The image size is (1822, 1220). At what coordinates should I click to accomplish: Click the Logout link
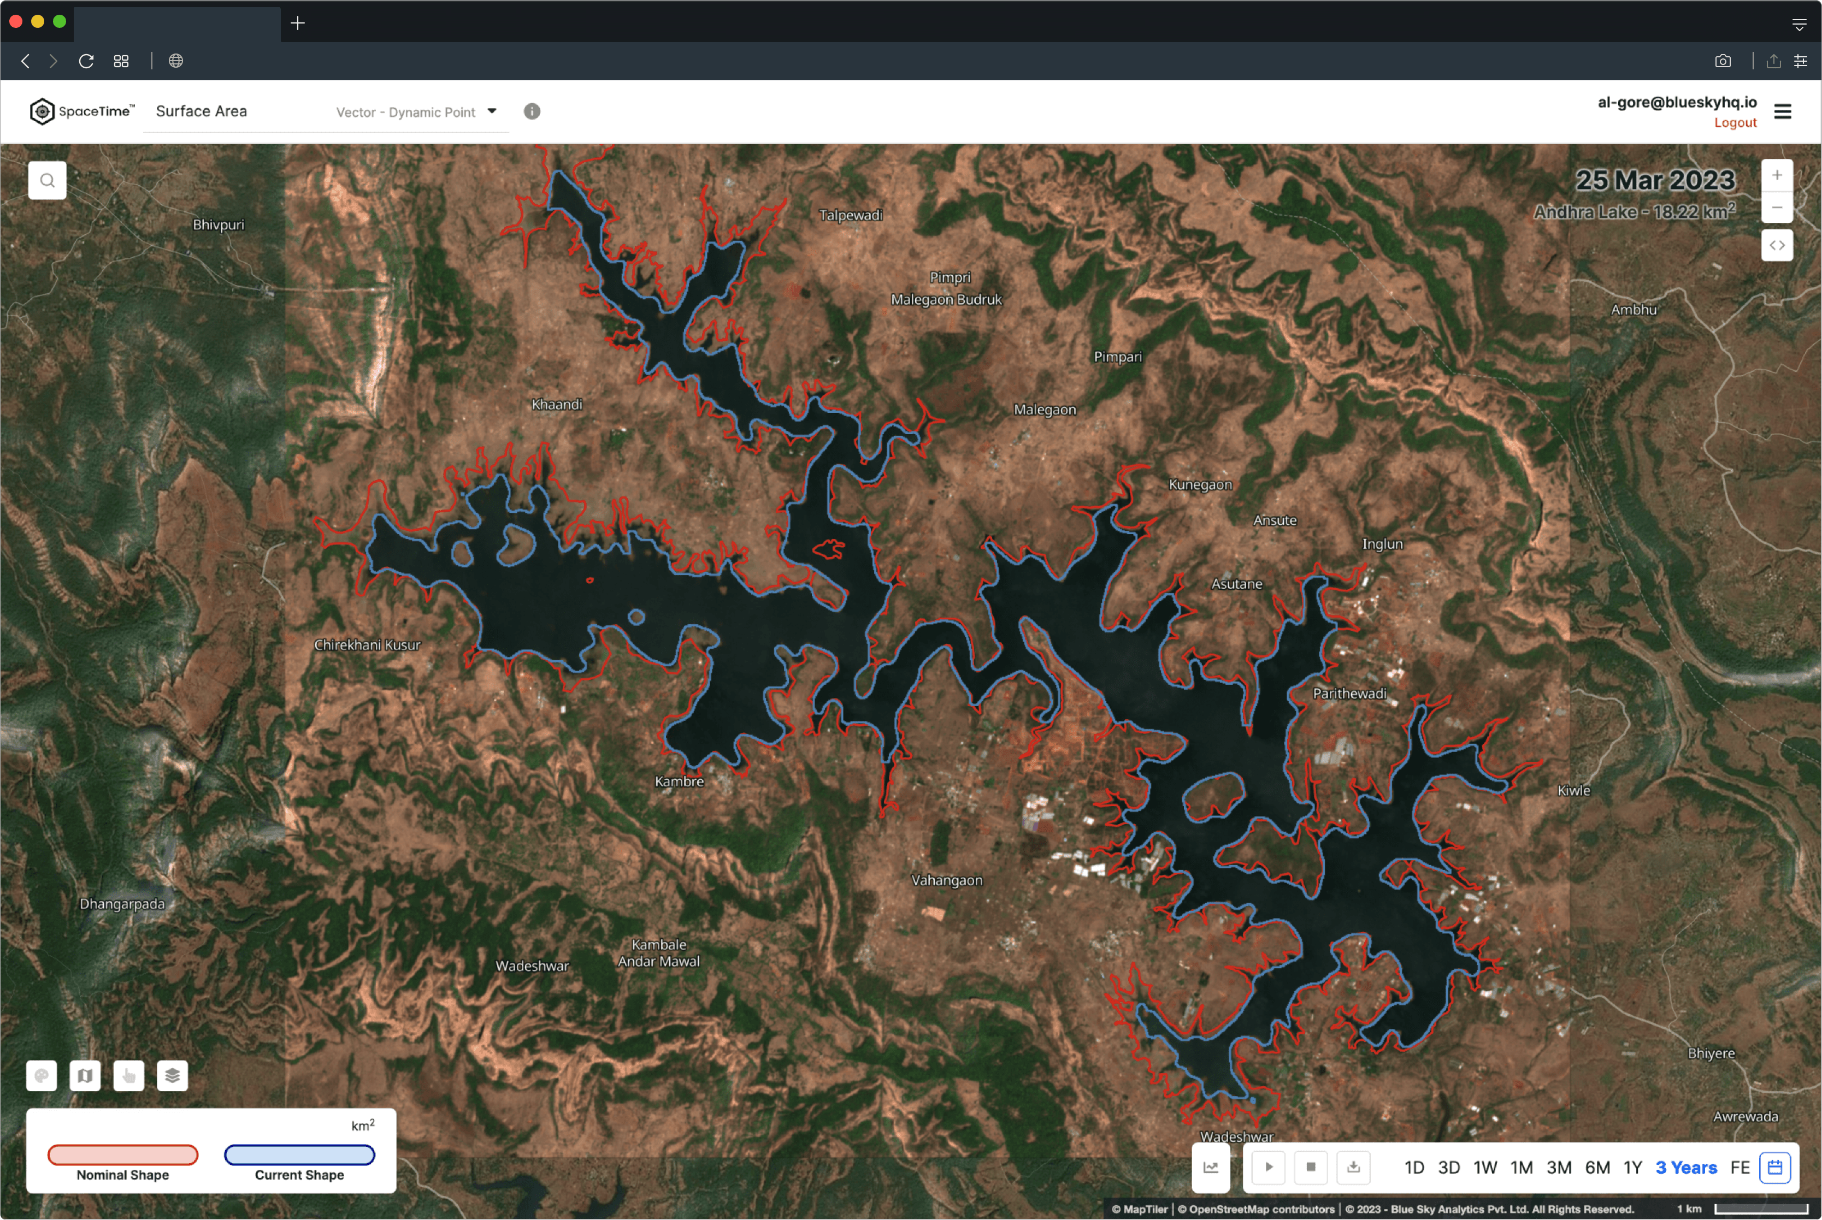1735,123
